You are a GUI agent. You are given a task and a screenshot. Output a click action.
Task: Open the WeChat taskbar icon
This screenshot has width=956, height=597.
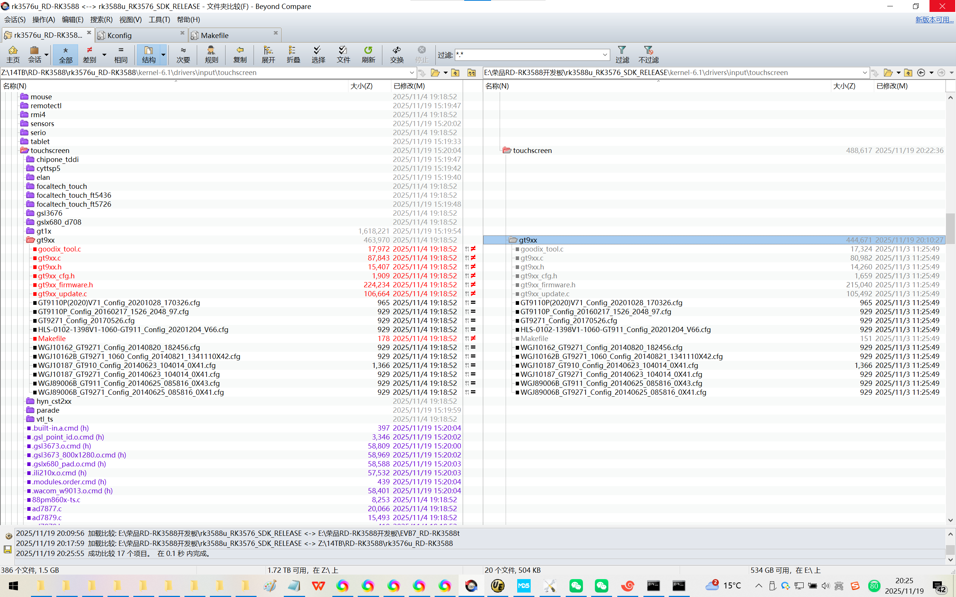(x=575, y=585)
